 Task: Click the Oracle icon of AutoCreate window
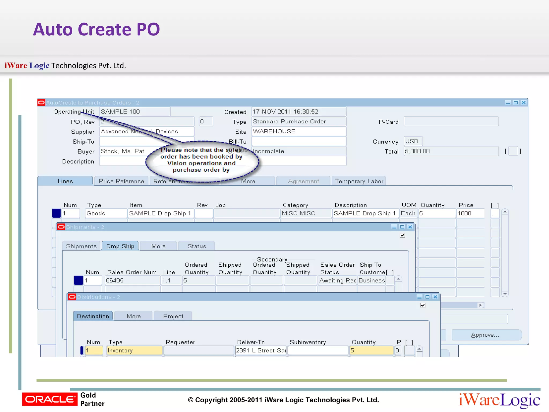pos(41,102)
